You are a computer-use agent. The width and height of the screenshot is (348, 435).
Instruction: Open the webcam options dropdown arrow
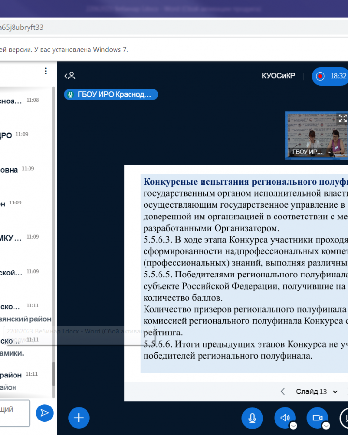point(326,426)
